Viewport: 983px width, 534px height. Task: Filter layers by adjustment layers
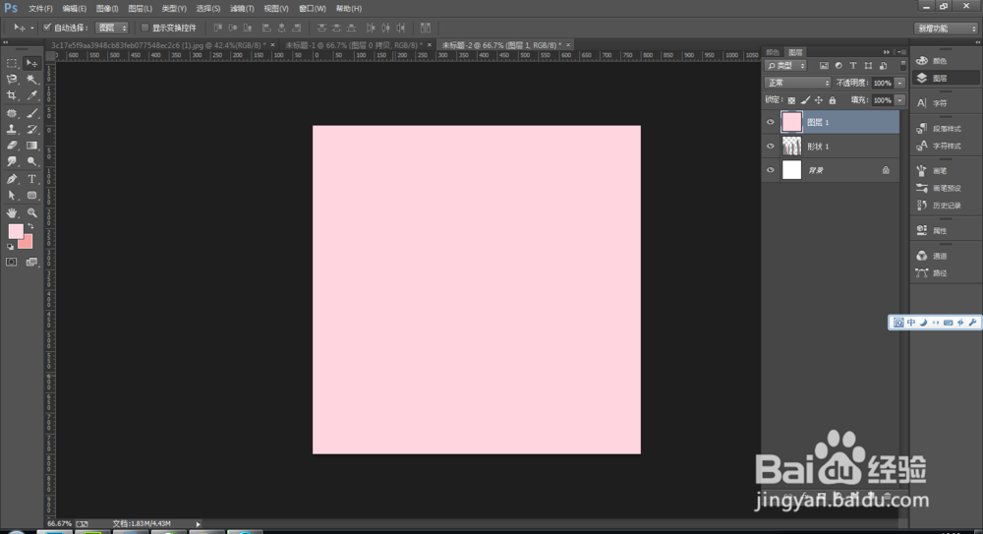[838, 65]
